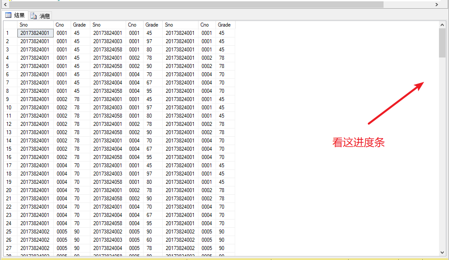
Task: Click first Sno cell 20173824002 in row 25
Action: (x=35, y=232)
